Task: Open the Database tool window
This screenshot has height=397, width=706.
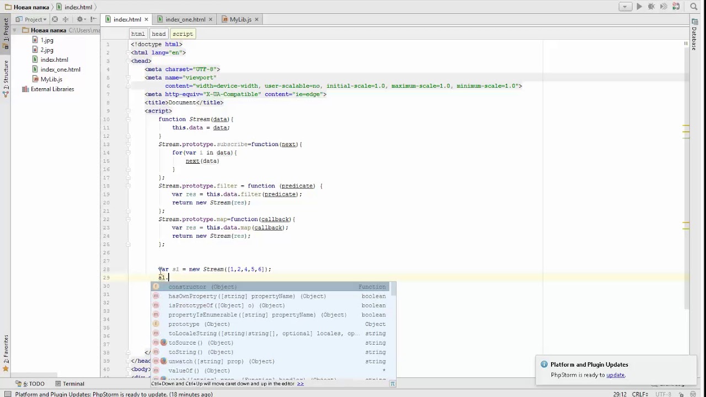Action: pos(695,35)
